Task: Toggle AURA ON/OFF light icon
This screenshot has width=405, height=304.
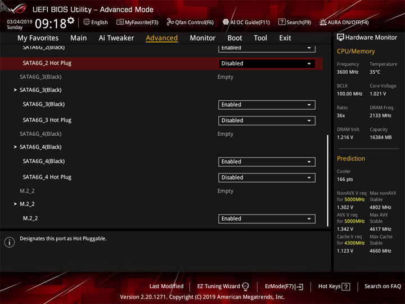Action: (x=323, y=22)
